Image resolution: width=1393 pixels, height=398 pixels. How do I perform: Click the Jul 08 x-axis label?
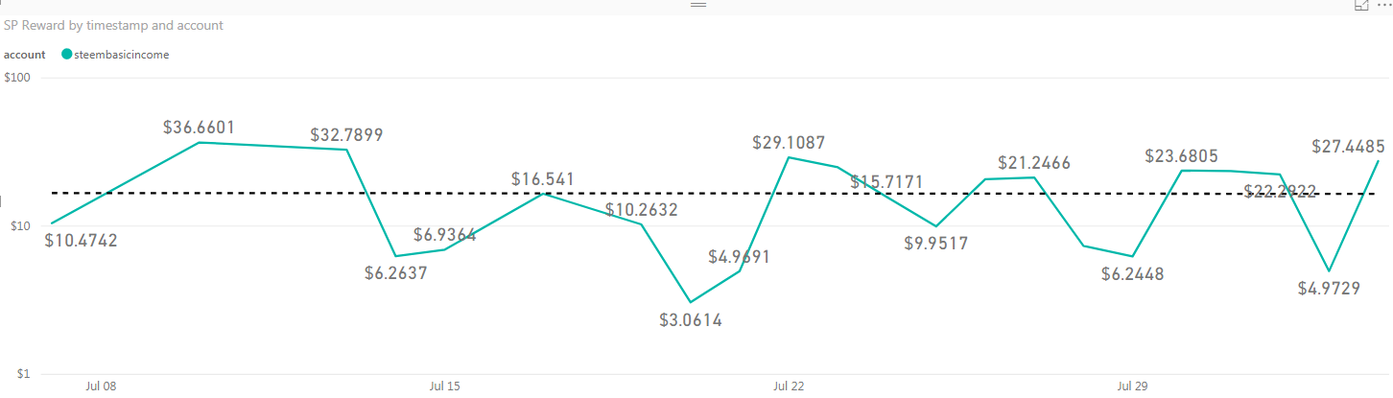point(101,386)
